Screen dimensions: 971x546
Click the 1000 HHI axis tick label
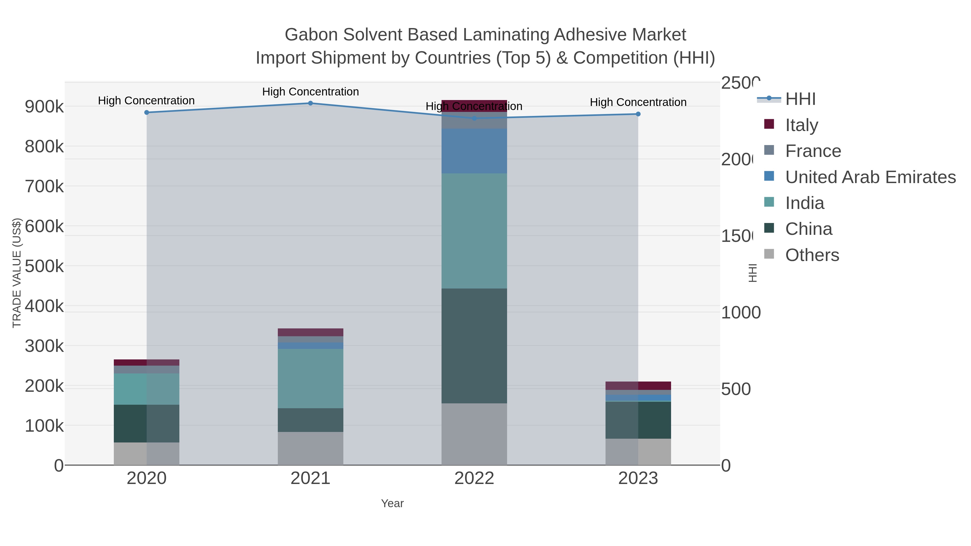pos(741,313)
